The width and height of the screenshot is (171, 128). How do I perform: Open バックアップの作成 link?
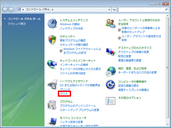coord(71,29)
